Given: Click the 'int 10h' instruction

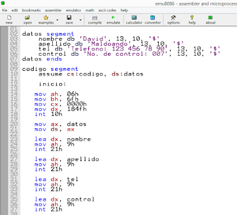Looking at the screenshot, I should (x=49, y=114).
